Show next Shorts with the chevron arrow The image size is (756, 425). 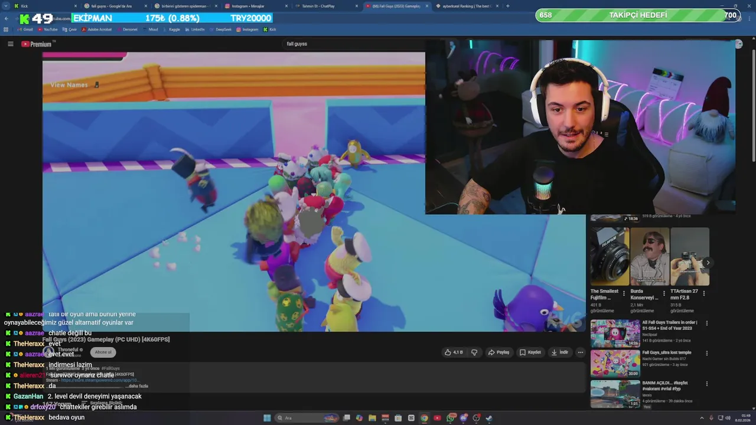(708, 263)
